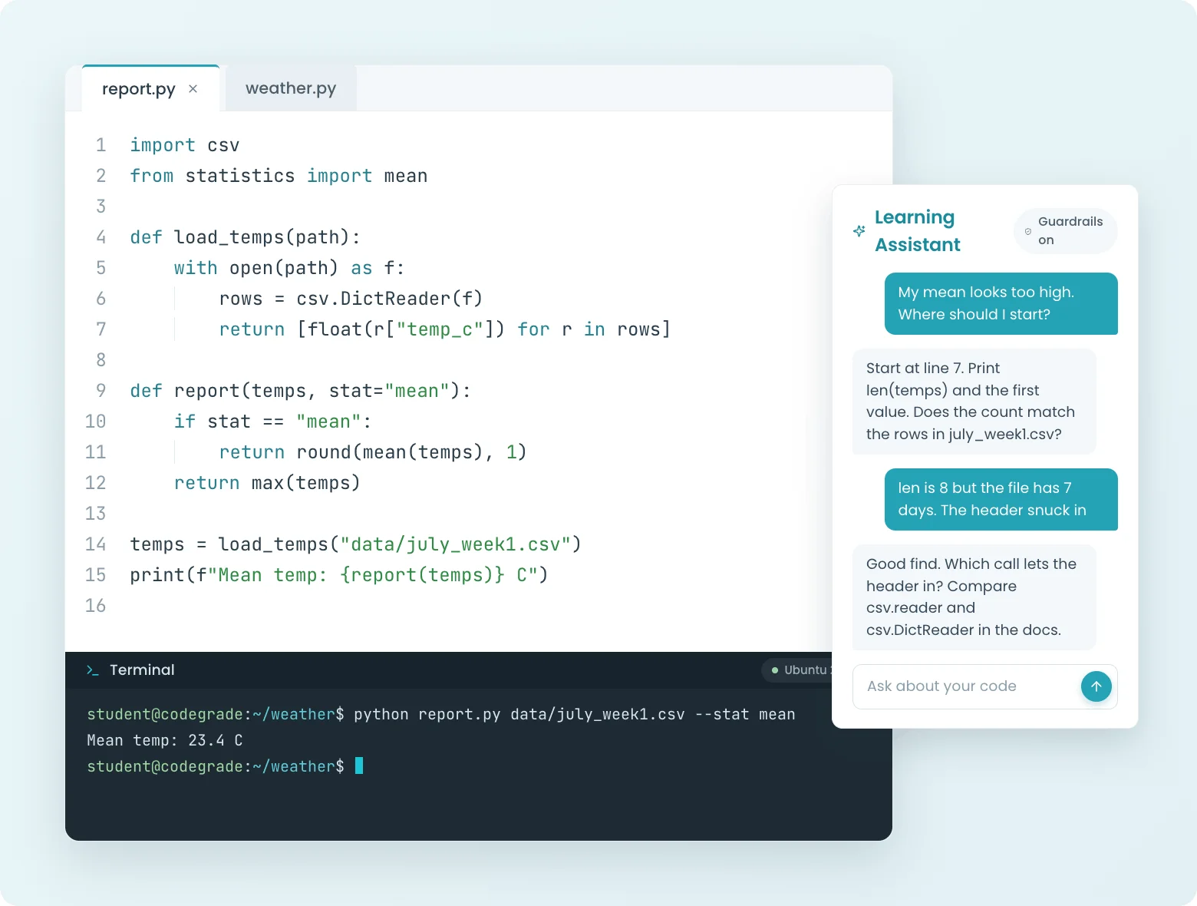Open the Terminal panel header label

[x=142, y=670]
